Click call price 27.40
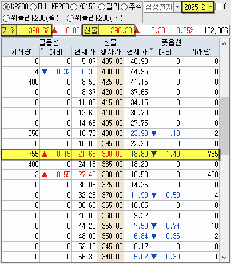 87,175
